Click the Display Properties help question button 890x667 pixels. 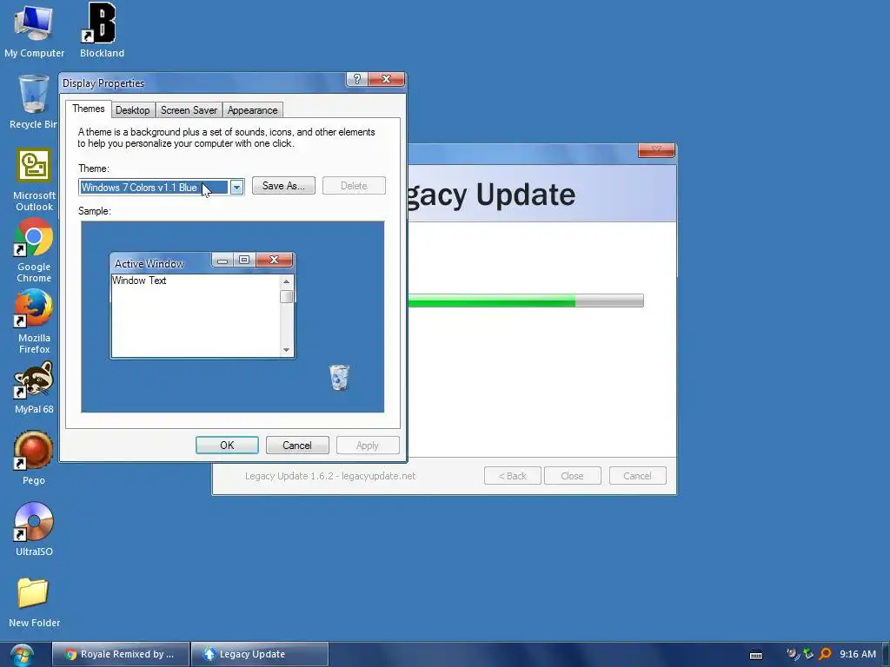coord(357,79)
